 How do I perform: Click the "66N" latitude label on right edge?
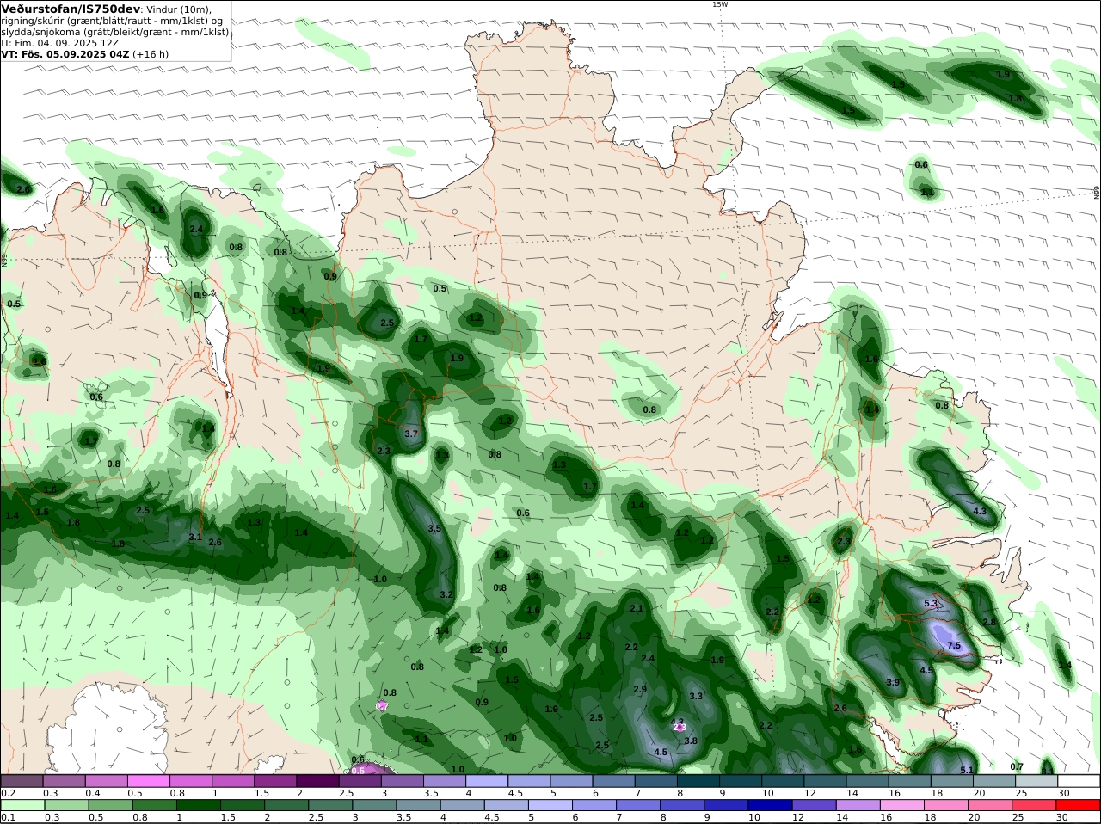click(x=1097, y=192)
